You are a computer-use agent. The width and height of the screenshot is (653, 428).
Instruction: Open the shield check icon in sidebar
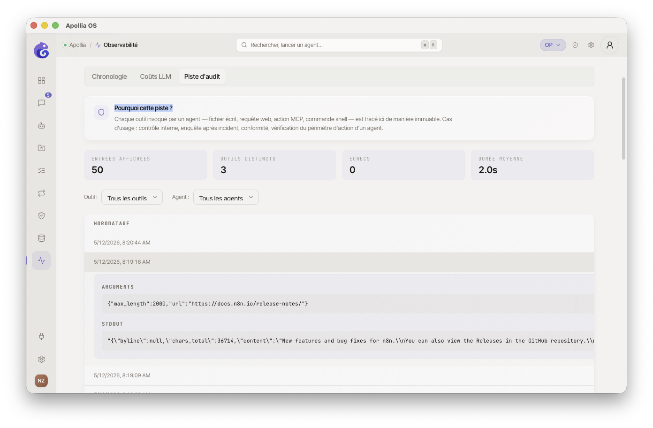click(41, 215)
